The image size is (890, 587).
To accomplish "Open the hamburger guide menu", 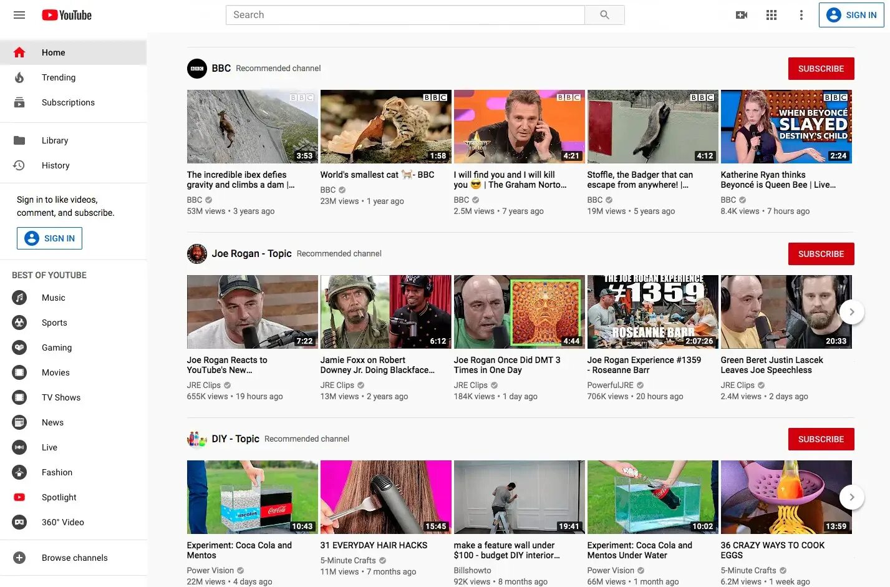I will (19, 15).
